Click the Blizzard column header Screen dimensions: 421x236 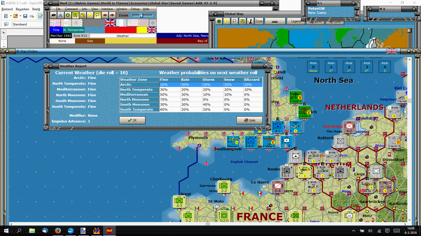pyautogui.click(x=253, y=79)
